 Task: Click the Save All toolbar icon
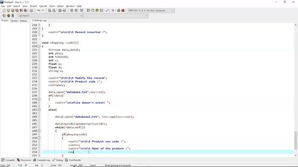click(17, 10)
